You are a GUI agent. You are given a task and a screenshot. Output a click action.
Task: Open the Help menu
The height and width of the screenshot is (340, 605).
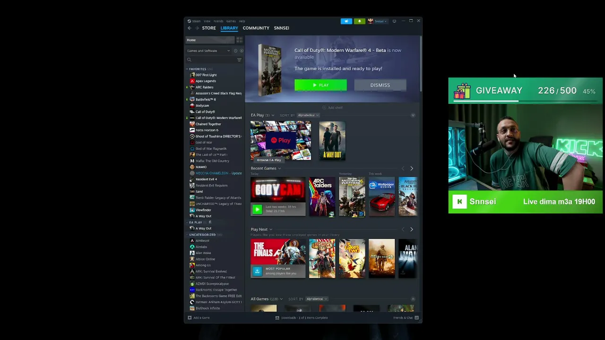(x=242, y=21)
